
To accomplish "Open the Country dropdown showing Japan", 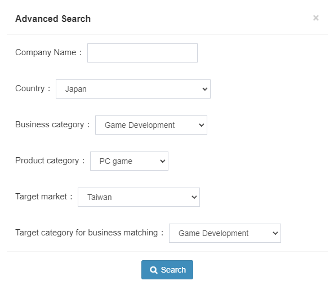I will point(133,89).
